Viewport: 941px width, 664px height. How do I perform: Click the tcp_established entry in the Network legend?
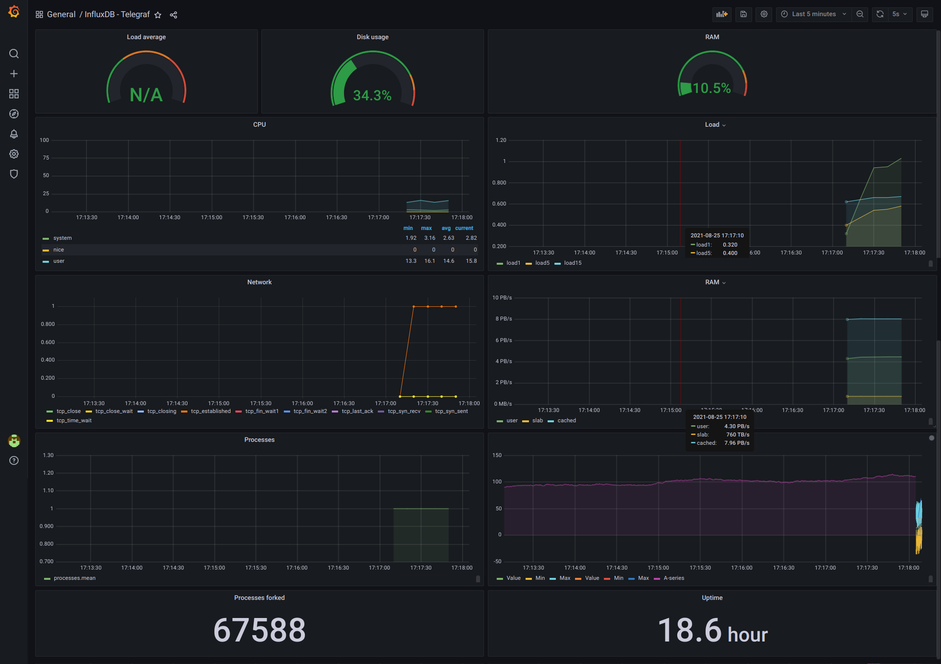coord(210,411)
